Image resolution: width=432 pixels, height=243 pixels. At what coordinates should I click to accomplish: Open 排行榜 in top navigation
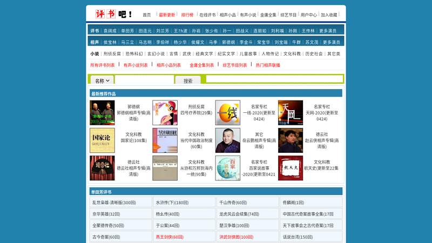(x=187, y=15)
